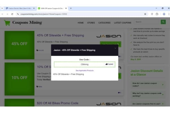Reload the current page

point(12,14)
